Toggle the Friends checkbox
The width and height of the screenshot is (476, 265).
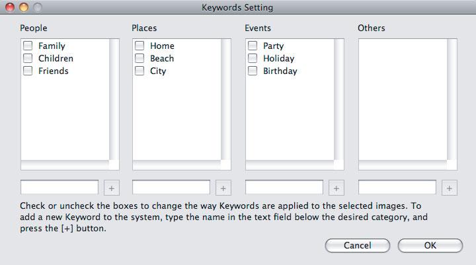click(28, 71)
